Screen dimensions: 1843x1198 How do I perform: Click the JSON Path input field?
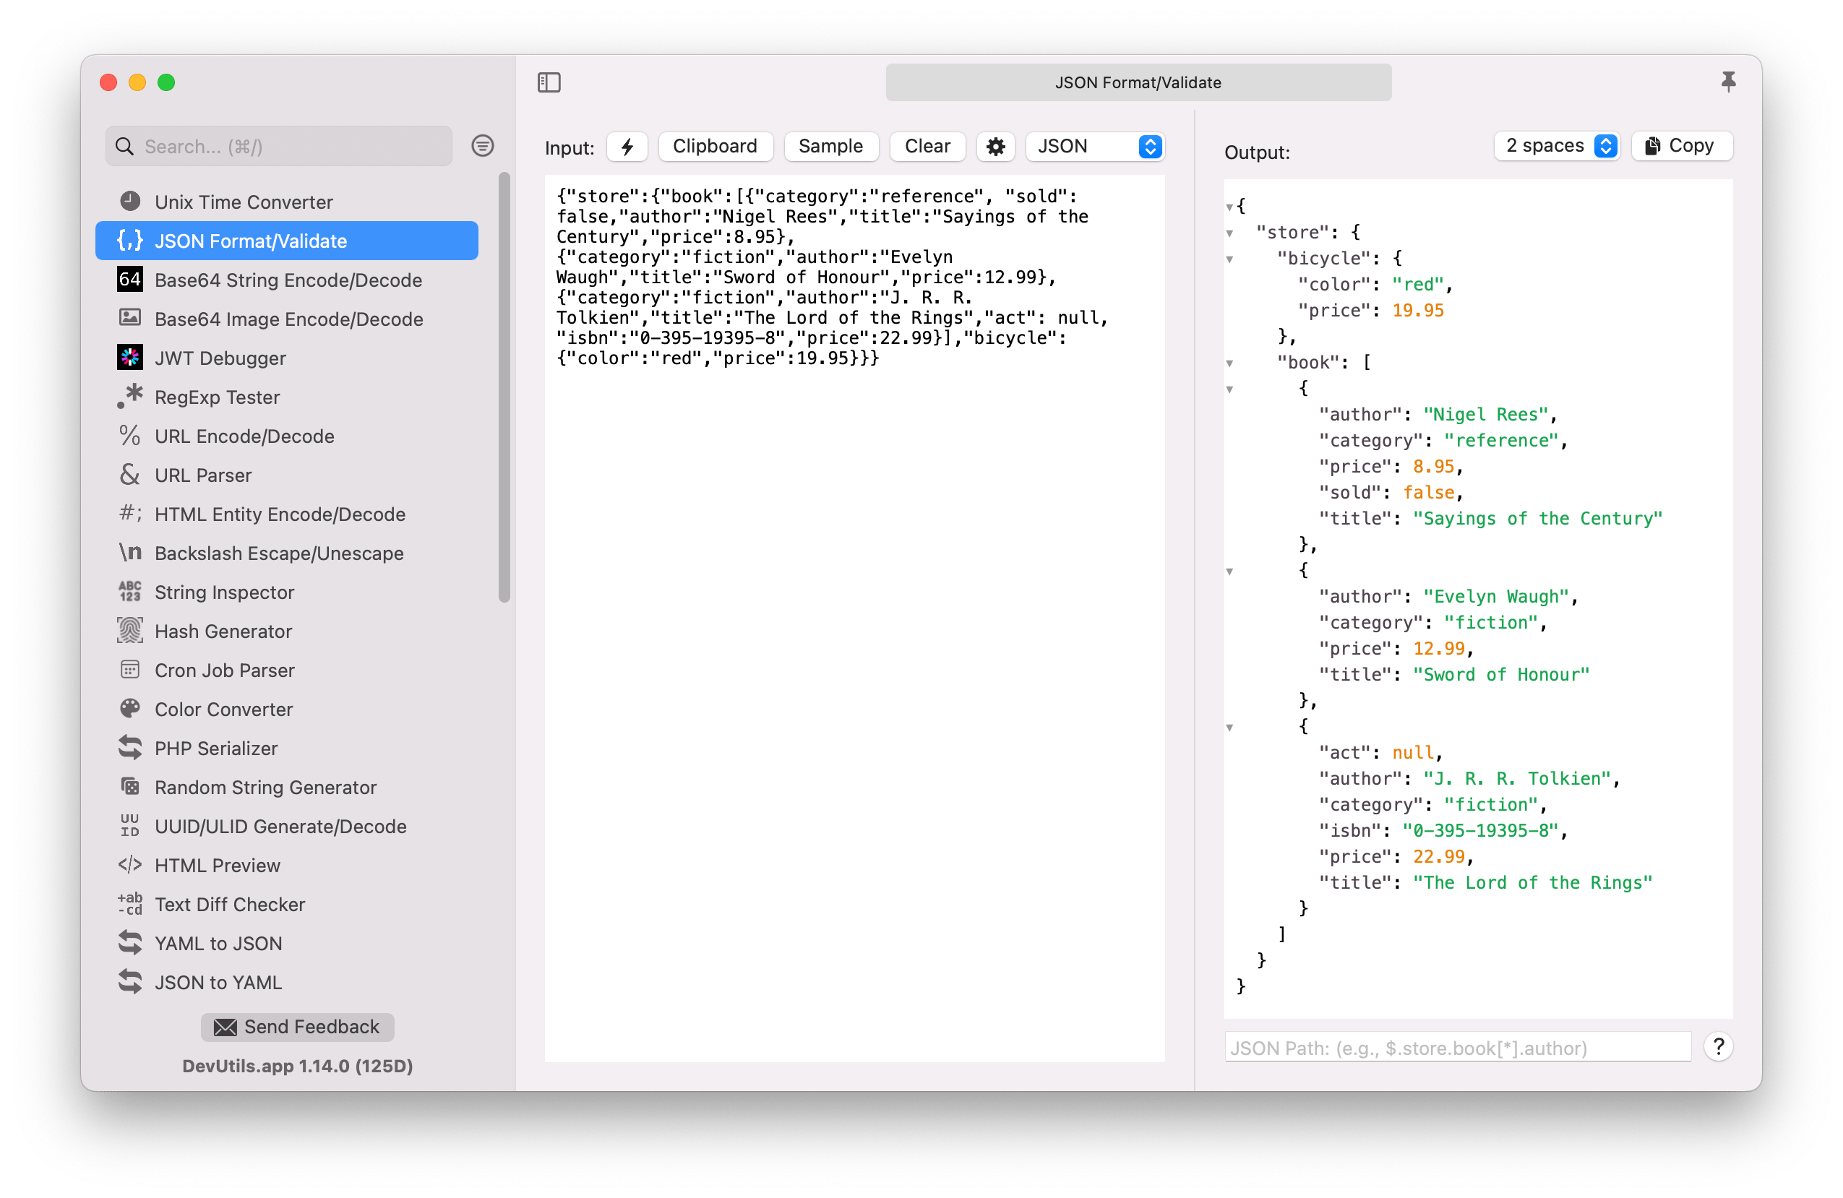point(1458,1048)
